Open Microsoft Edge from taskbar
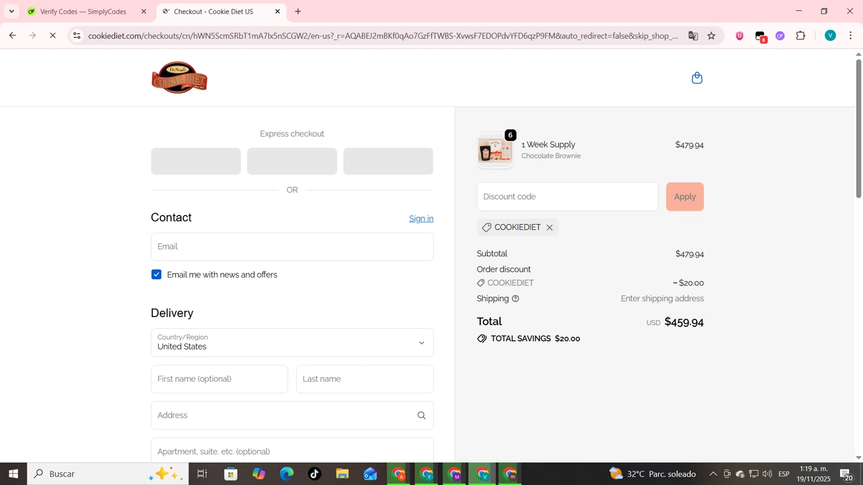 tap(287, 474)
